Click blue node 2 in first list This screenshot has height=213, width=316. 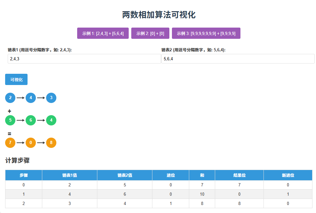(10, 98)
